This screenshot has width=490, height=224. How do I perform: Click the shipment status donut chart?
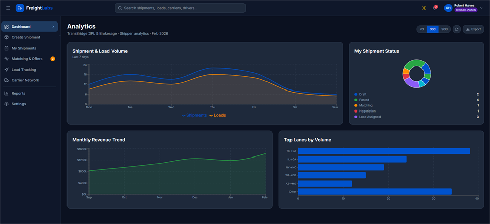[x=416, y=74]
